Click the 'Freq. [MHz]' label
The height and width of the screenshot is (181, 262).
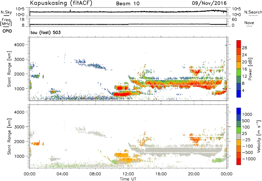pyautogui.click(x=6, y=22)
